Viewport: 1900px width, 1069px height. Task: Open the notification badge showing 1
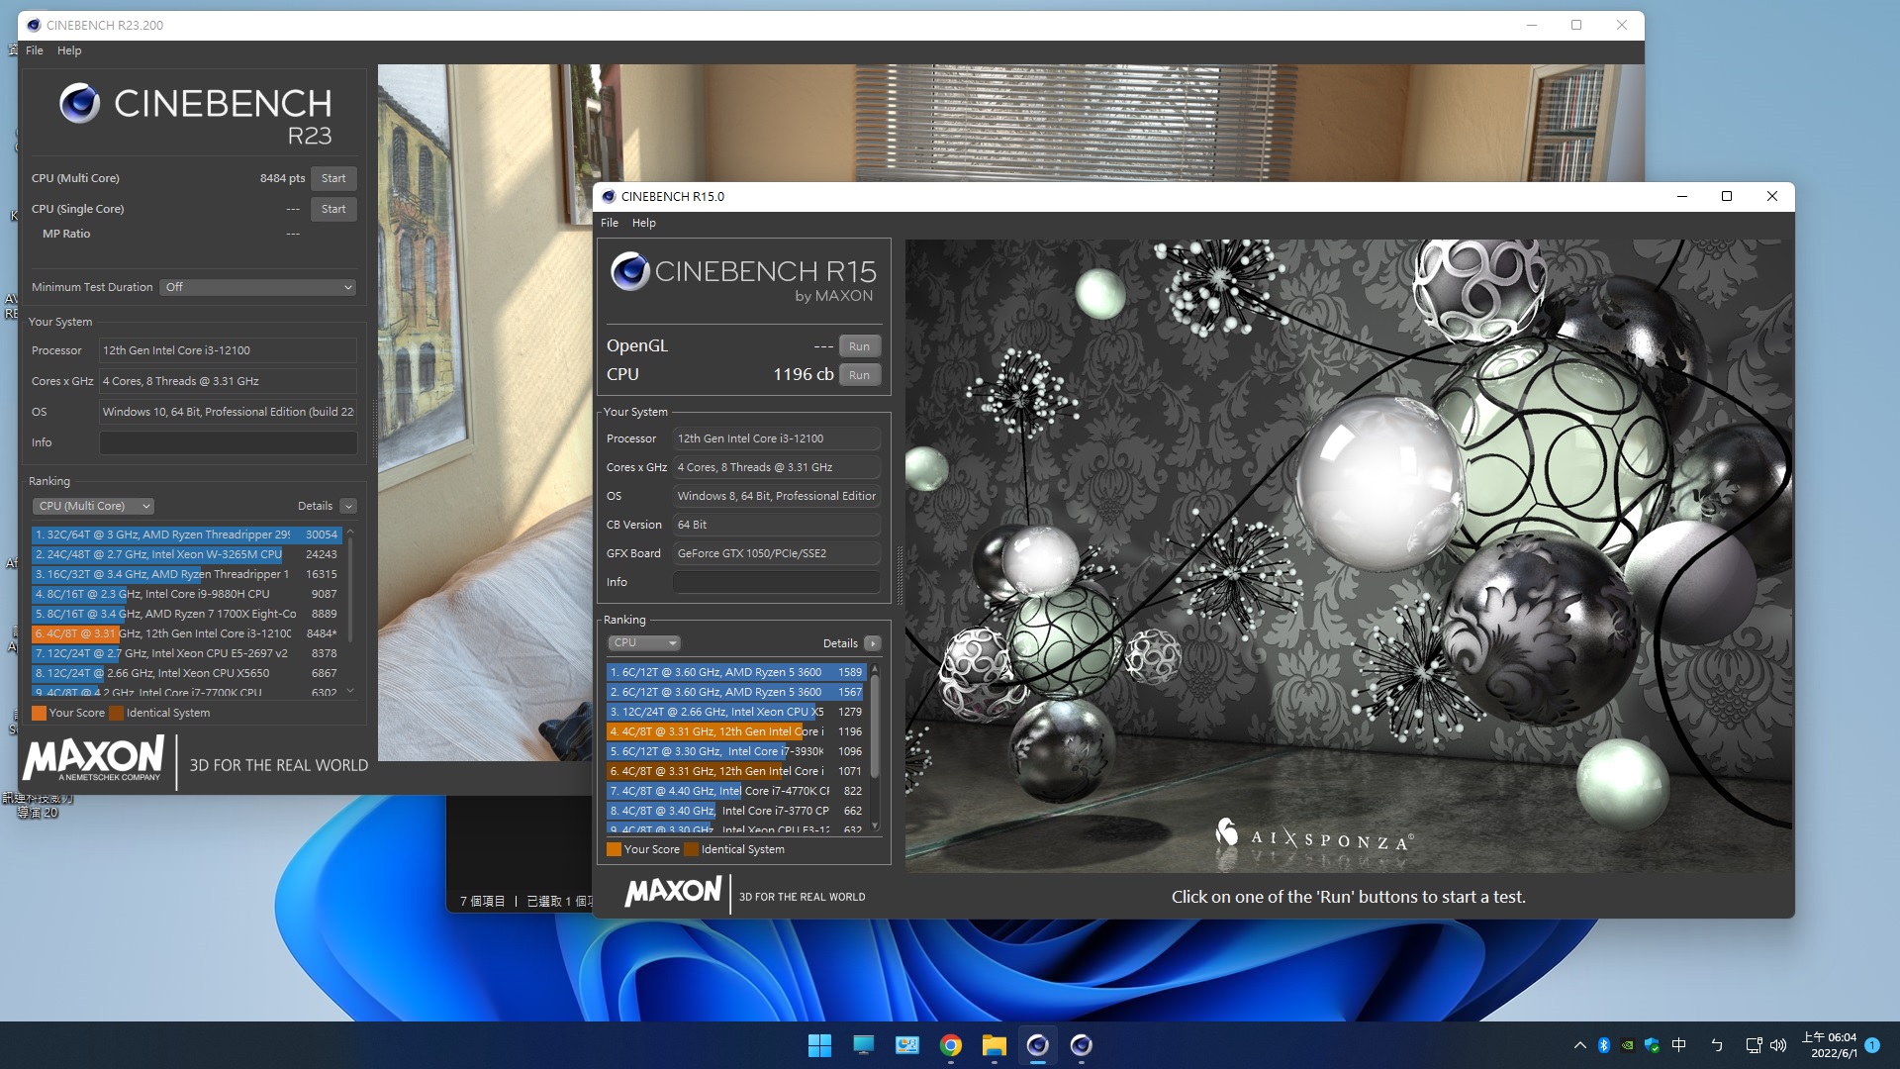pyautogui.click(x=1872, y=1045)
